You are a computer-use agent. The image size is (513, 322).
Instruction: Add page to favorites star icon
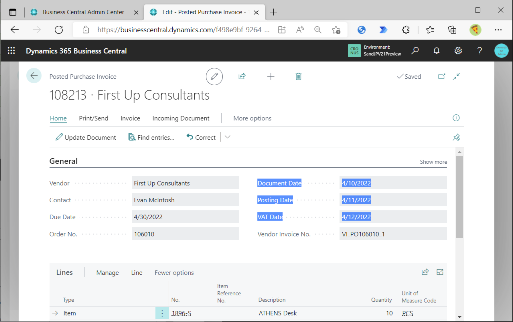(336, 30)
